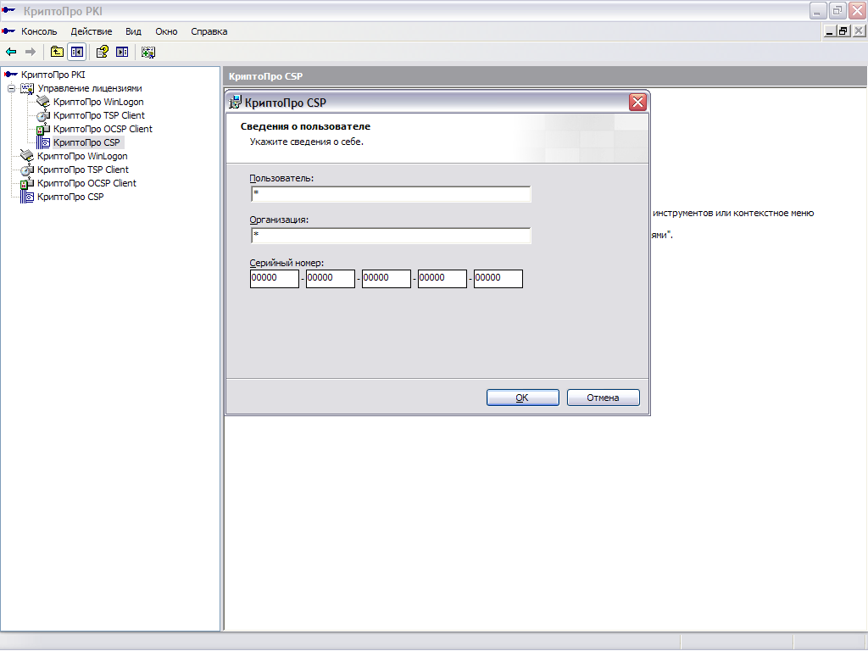Click the fifth serial number field
The image size is (868, 651).
click(498, 278)
